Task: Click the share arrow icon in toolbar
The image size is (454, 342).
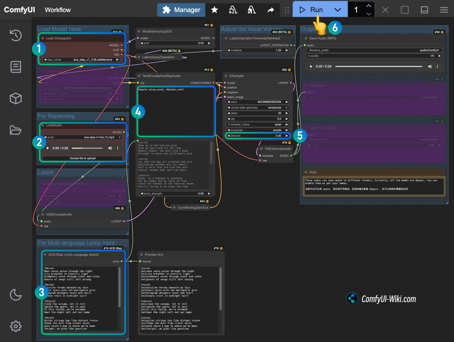Action: point(271,10)
